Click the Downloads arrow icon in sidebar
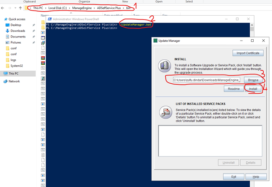Viewport: 272px width, 187px height. (x=7, y=31)
